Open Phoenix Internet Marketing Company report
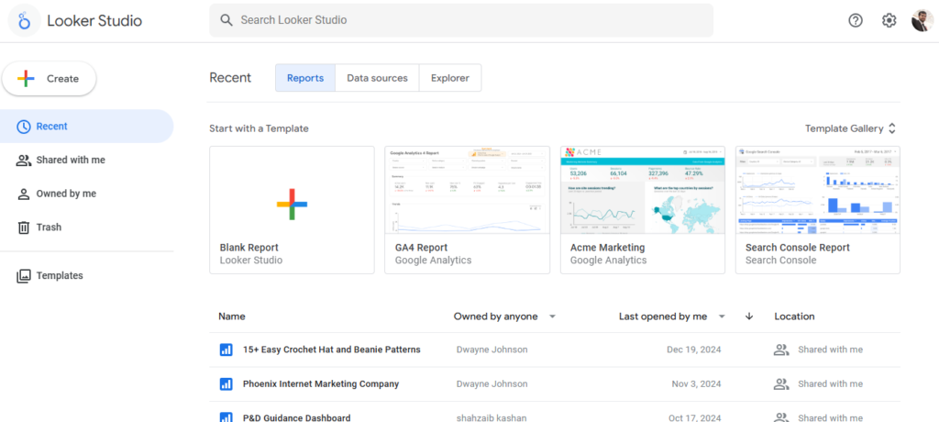 tap(321, 383)
